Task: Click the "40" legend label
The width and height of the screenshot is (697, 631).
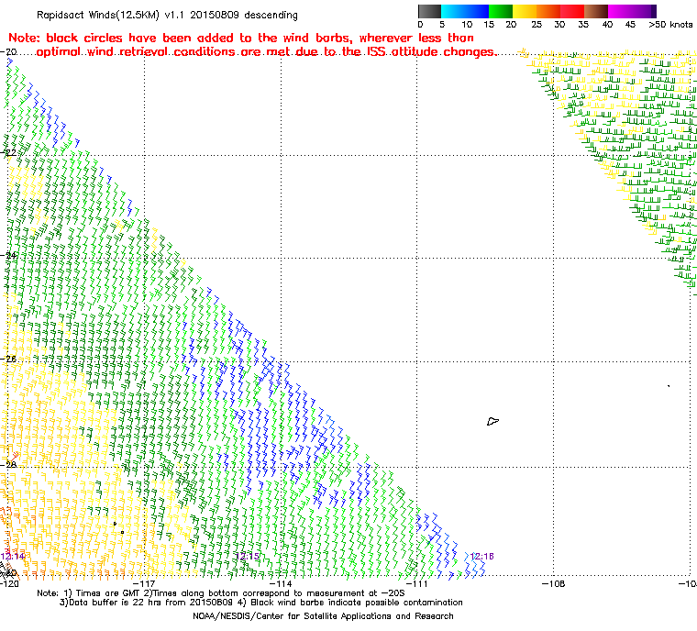Action: click(607, 25)
